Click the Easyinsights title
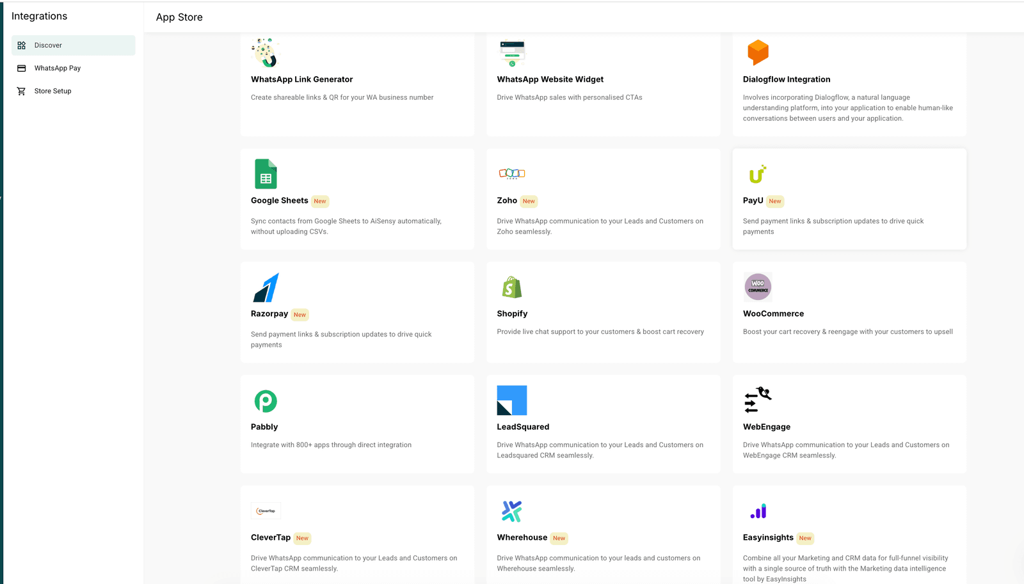This screenshot has width=1024, height=584. [x=768, y=537]
